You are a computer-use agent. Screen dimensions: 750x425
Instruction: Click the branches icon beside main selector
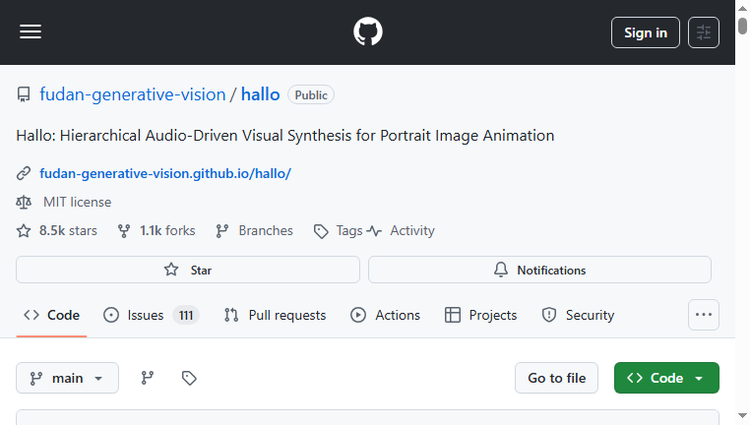point(148,378)
